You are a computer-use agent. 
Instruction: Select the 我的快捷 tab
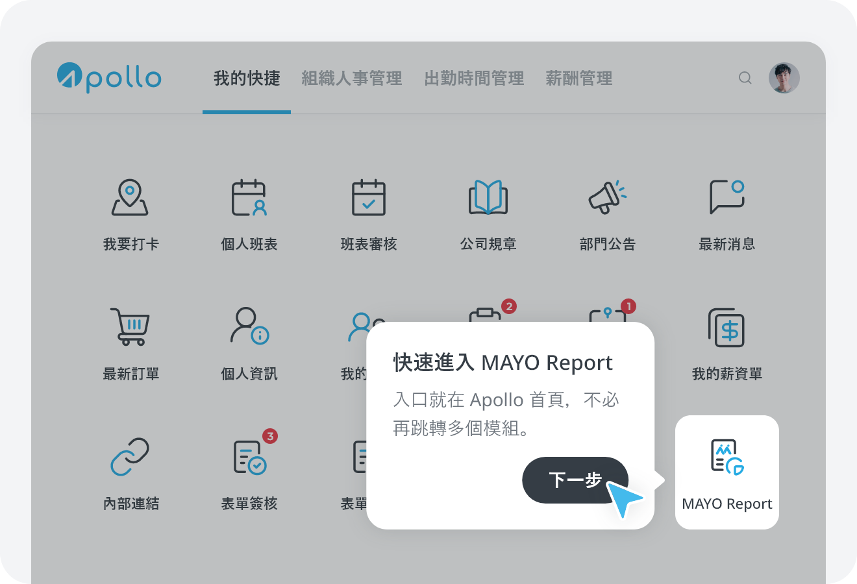tap(247, 79)
